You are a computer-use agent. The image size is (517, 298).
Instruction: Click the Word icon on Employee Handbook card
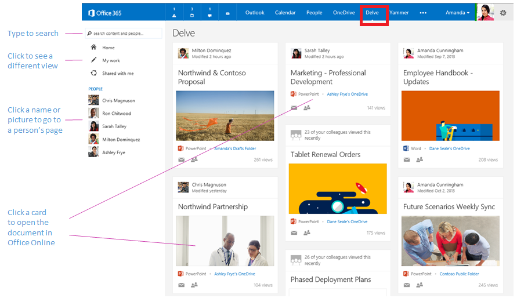tap(407, 148)
